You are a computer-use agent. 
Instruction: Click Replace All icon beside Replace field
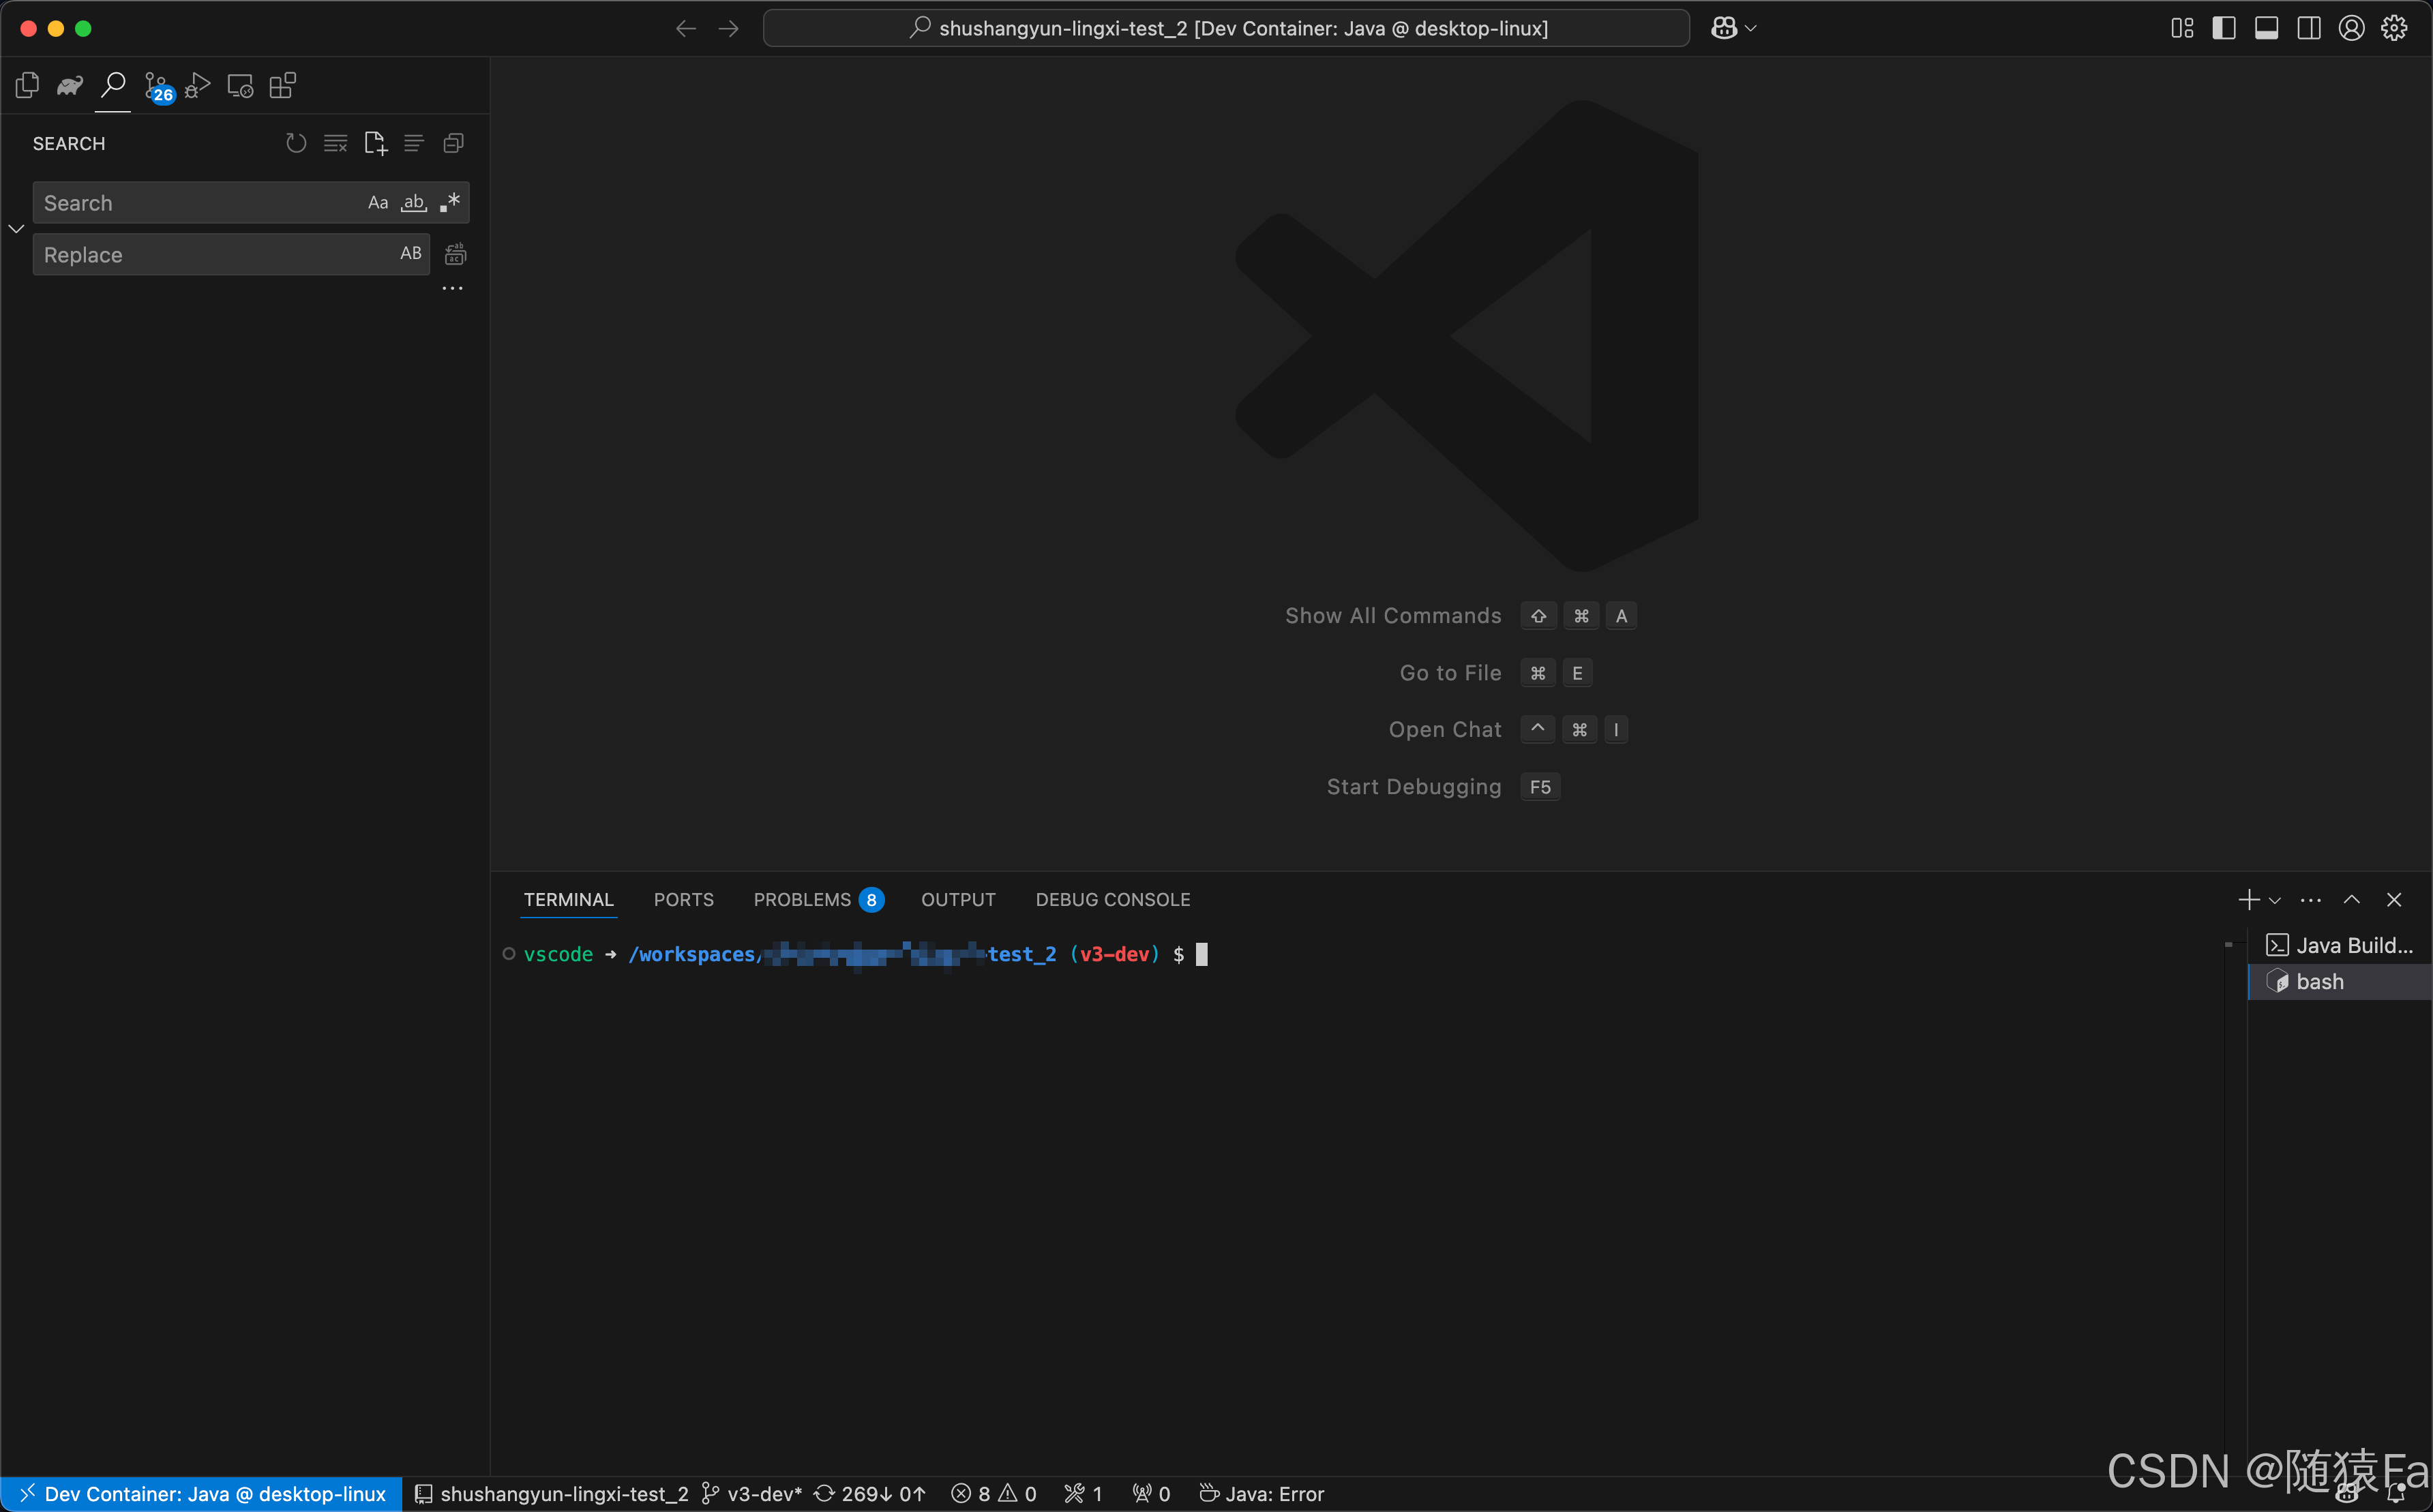click(x=455, y=254)
